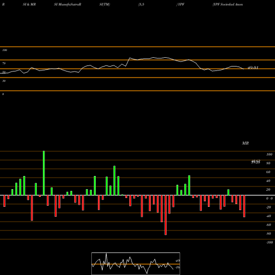Screen dimensions: 275x275
Task: Click the last red bar on the right
Action: click(x=244, y=206)
